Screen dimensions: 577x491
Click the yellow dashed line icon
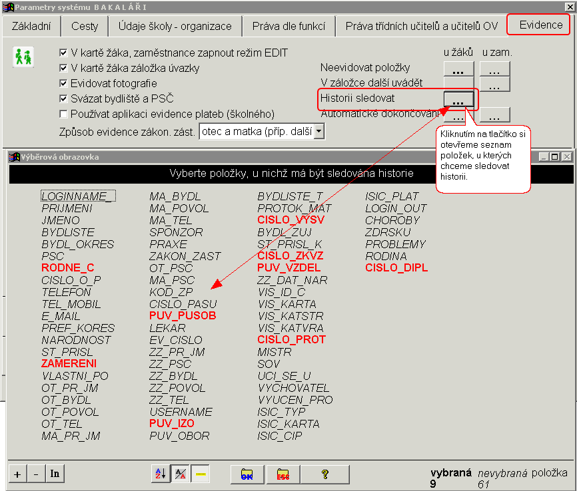click(201, 474)
